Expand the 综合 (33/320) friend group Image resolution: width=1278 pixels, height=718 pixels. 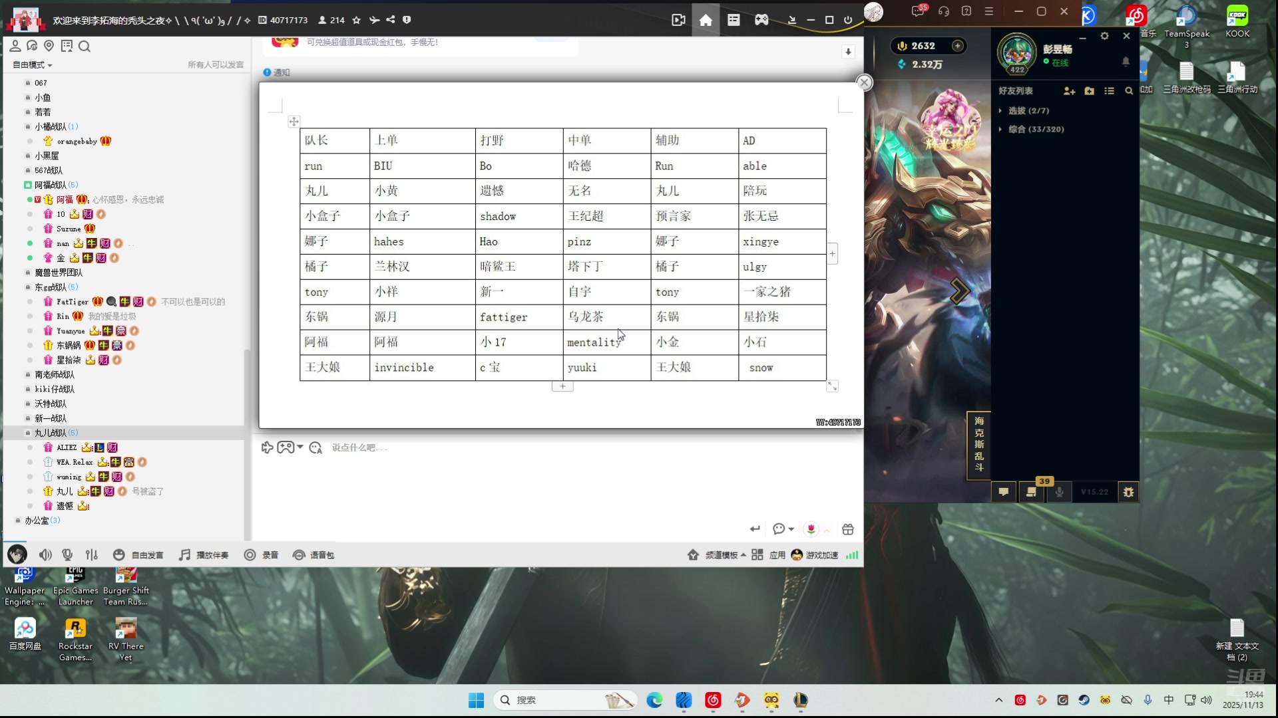[1034, 129]
